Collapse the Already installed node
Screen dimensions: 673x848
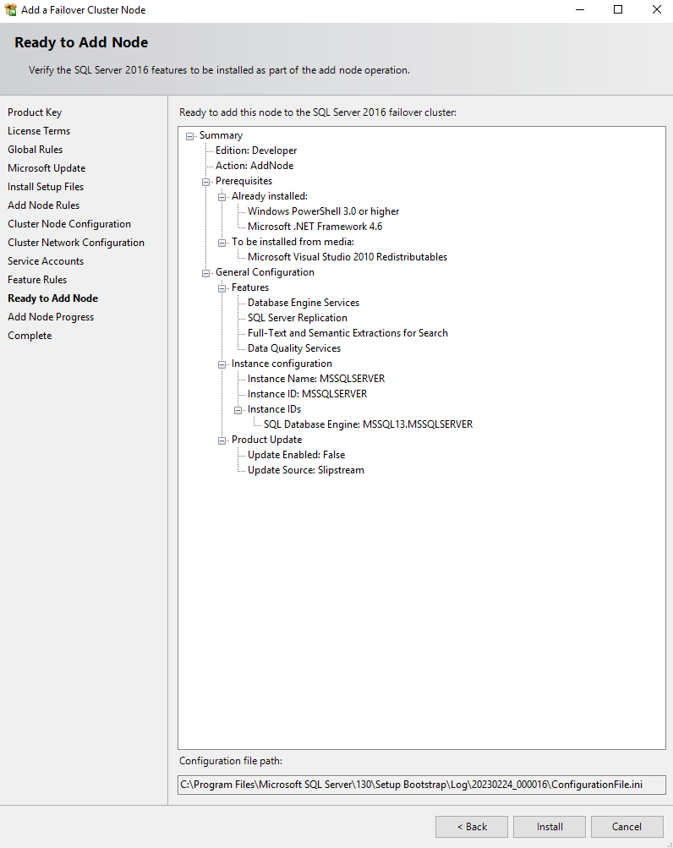[x=222, y=197]
